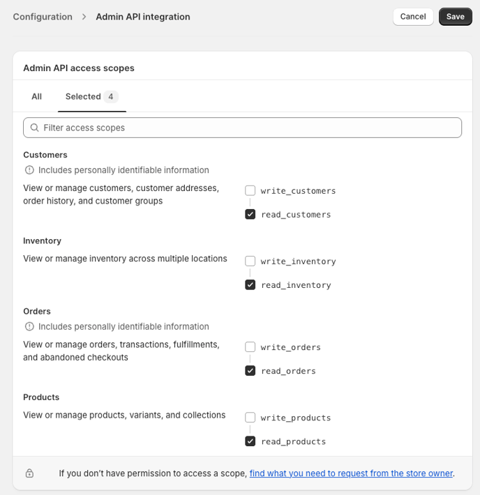
Task: Uncheck the read_customers scope
Action: click(x=250, y=214)
